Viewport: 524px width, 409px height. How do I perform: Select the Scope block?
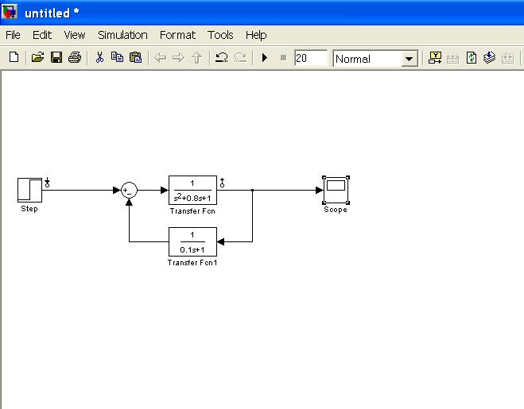click(335, 190)
